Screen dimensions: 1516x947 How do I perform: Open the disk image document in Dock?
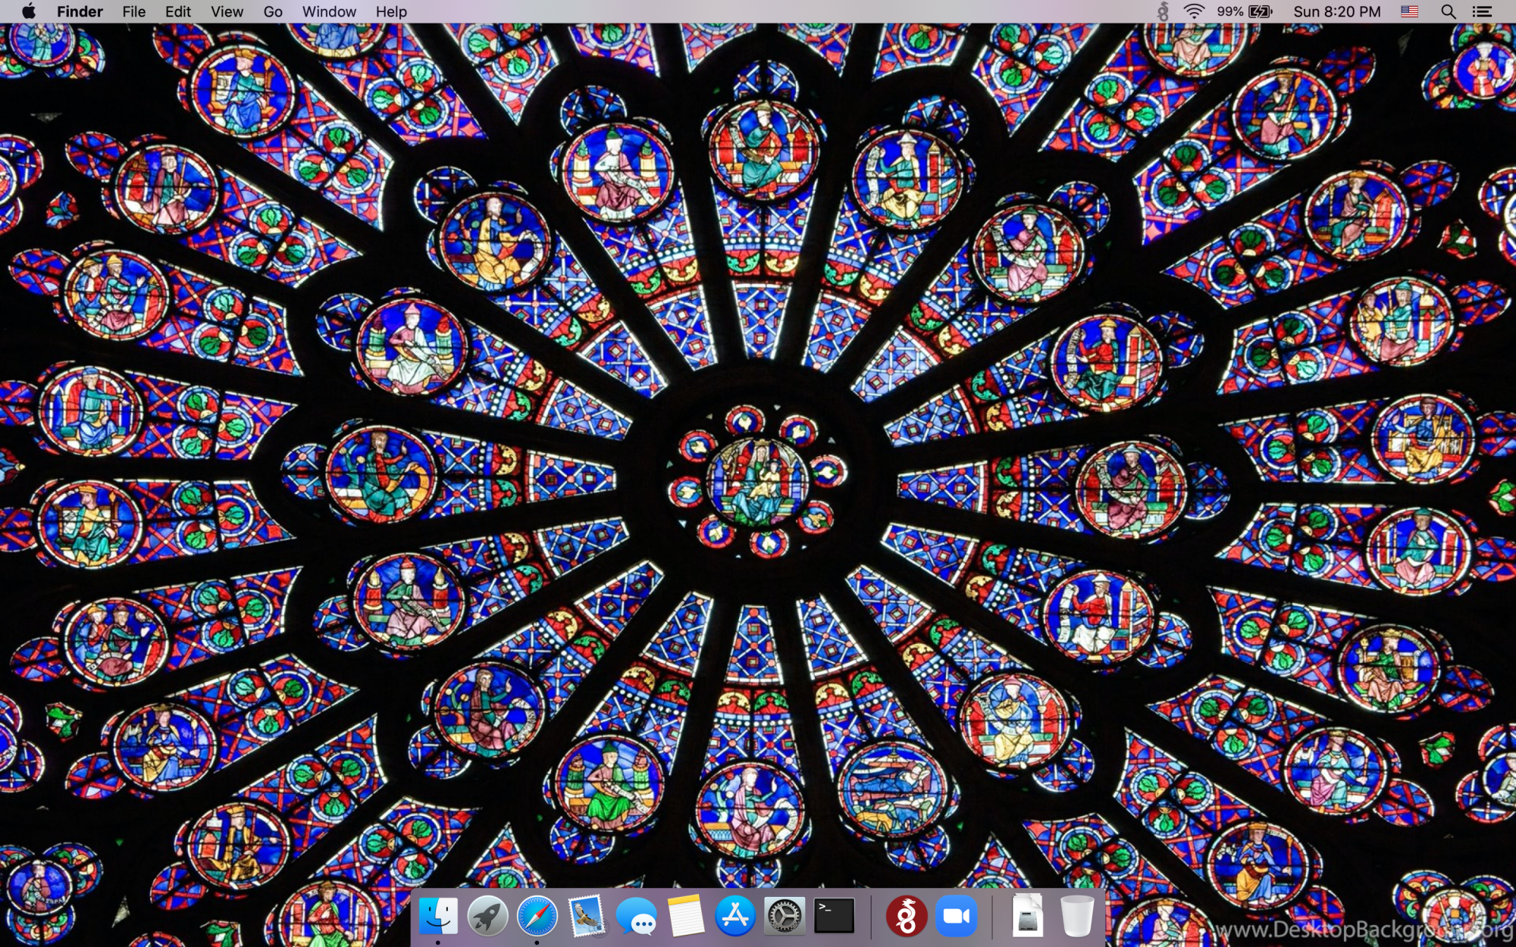click(1027, 915)
